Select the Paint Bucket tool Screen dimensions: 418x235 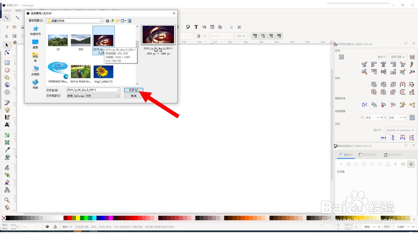click(7, 157)
